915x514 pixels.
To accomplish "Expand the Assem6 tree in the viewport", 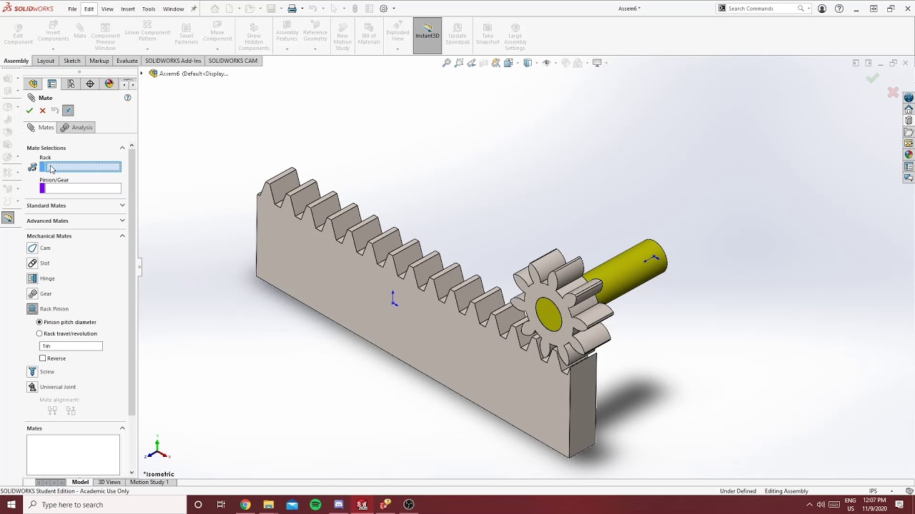I will click(x=142, y=74).
